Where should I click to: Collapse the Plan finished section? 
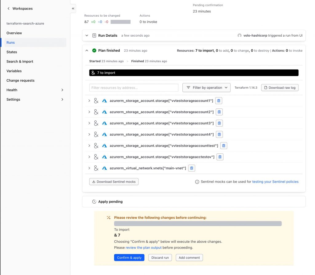[x=87, y=51]
